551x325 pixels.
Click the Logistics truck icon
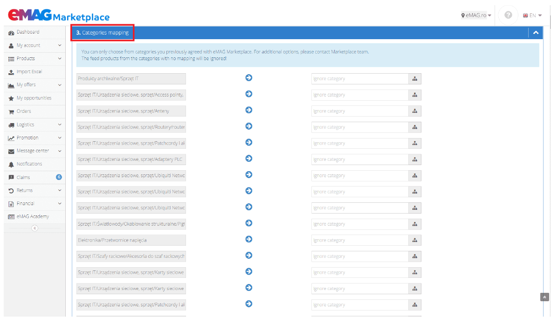point(11,125)
